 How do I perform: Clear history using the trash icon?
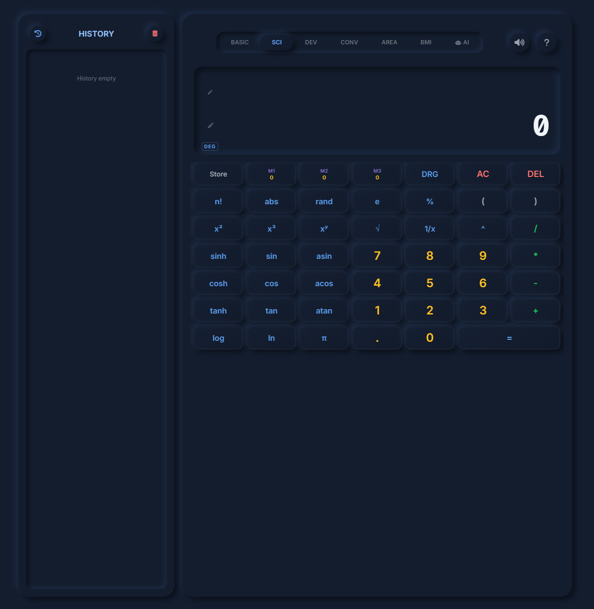tap(154, 33)
